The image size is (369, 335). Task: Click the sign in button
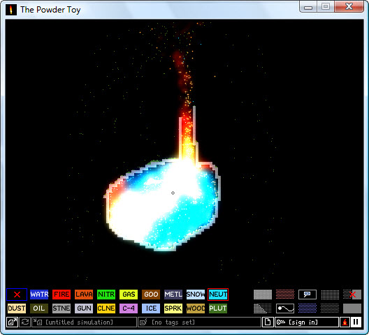pyautogui.click(x=307, y=322)
